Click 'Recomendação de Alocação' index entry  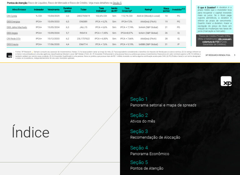155,137
